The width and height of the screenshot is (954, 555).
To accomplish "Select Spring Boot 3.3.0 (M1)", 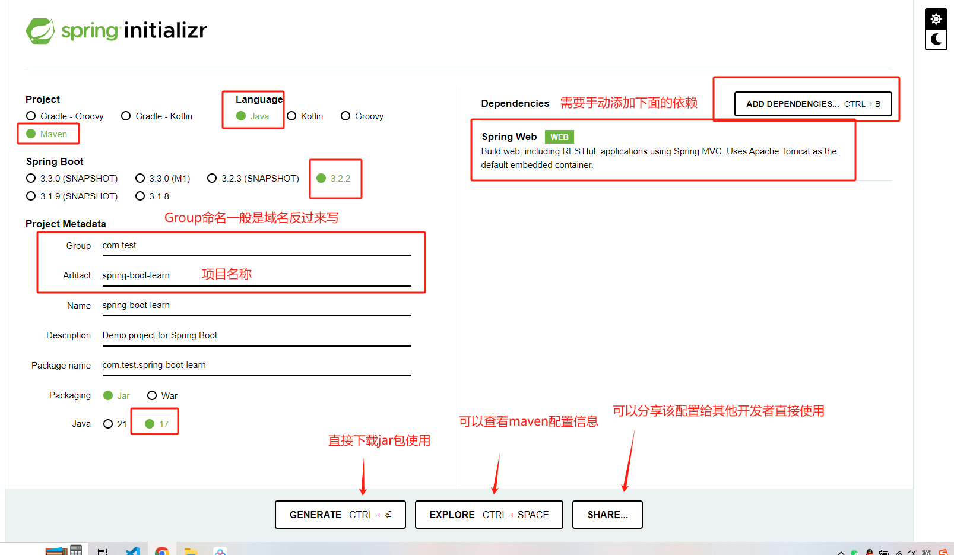I will point(163,178).
